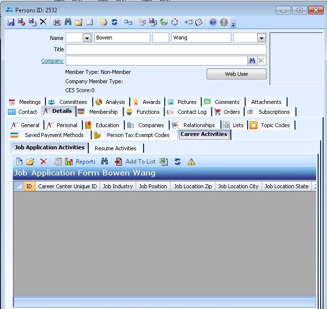Click the globe icon in top toolbar
The width and height of the screenshot is (327, 309).
click(x=164, y=22)
